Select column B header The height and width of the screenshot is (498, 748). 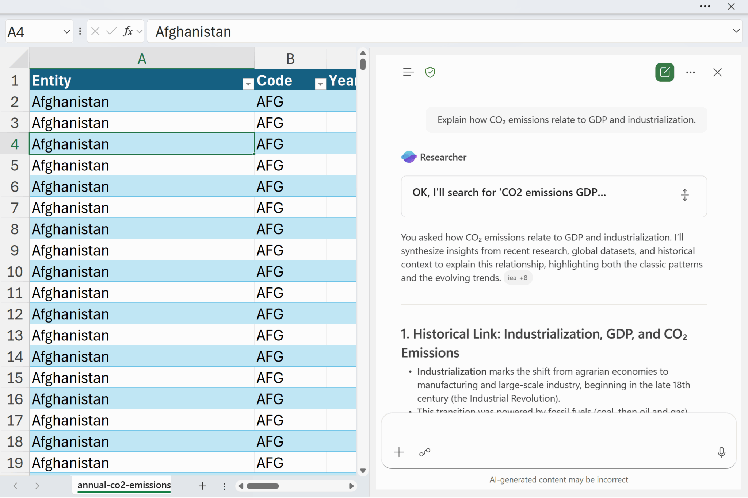pyautogui.click(x=290, y=59)
